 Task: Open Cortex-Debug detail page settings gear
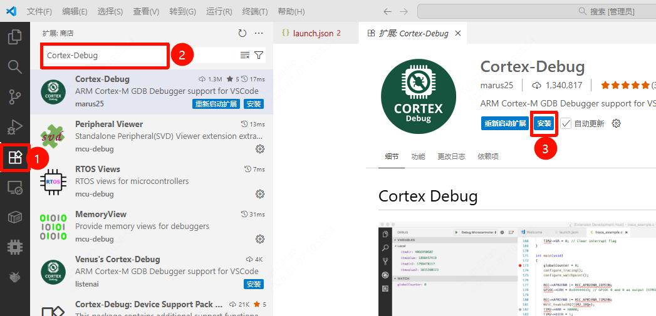tap(616, 123)
